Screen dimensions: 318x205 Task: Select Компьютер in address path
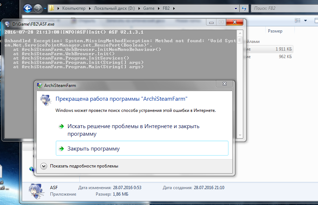point(74,8)
